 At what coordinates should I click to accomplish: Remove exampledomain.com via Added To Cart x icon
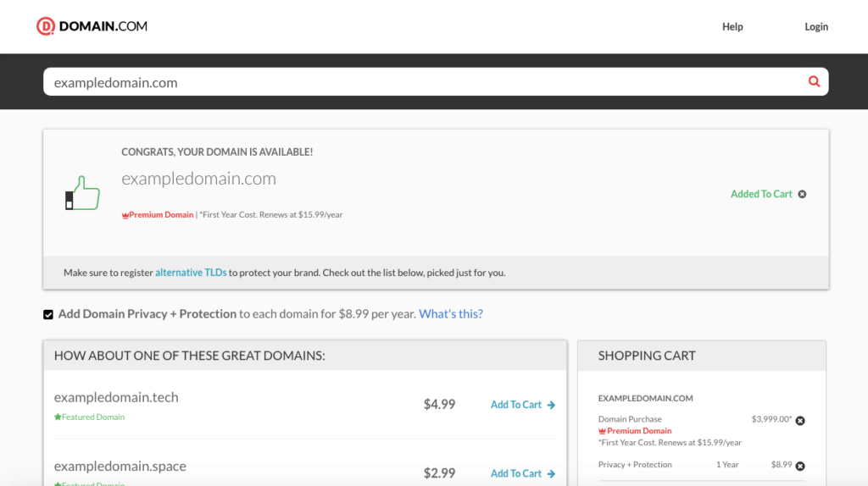pyautogui.click(x=802, y=194)
